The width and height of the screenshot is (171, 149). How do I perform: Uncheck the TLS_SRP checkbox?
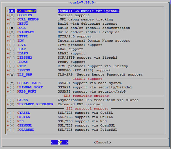click(x=12, y=75)
